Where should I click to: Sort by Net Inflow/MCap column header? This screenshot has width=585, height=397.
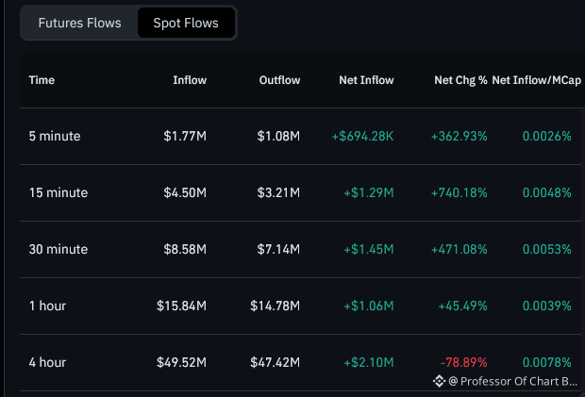pyautogui.click(x=536, y=80)
